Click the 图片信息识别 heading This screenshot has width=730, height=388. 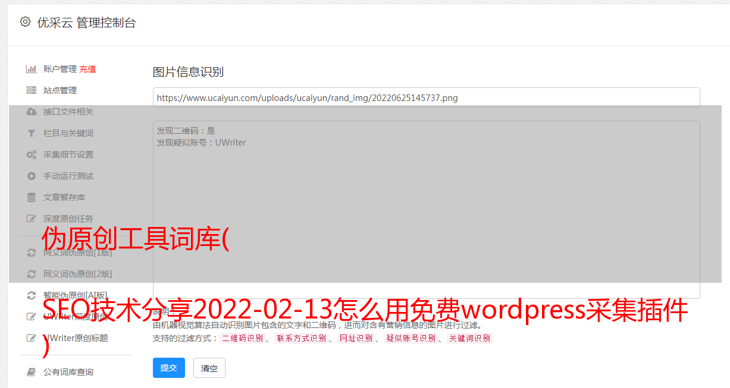(x=188, y=72)
